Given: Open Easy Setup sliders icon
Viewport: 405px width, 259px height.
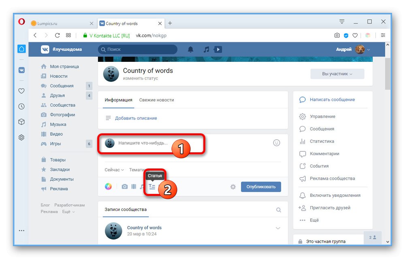Looking at the screenshot, I should 383,35.
